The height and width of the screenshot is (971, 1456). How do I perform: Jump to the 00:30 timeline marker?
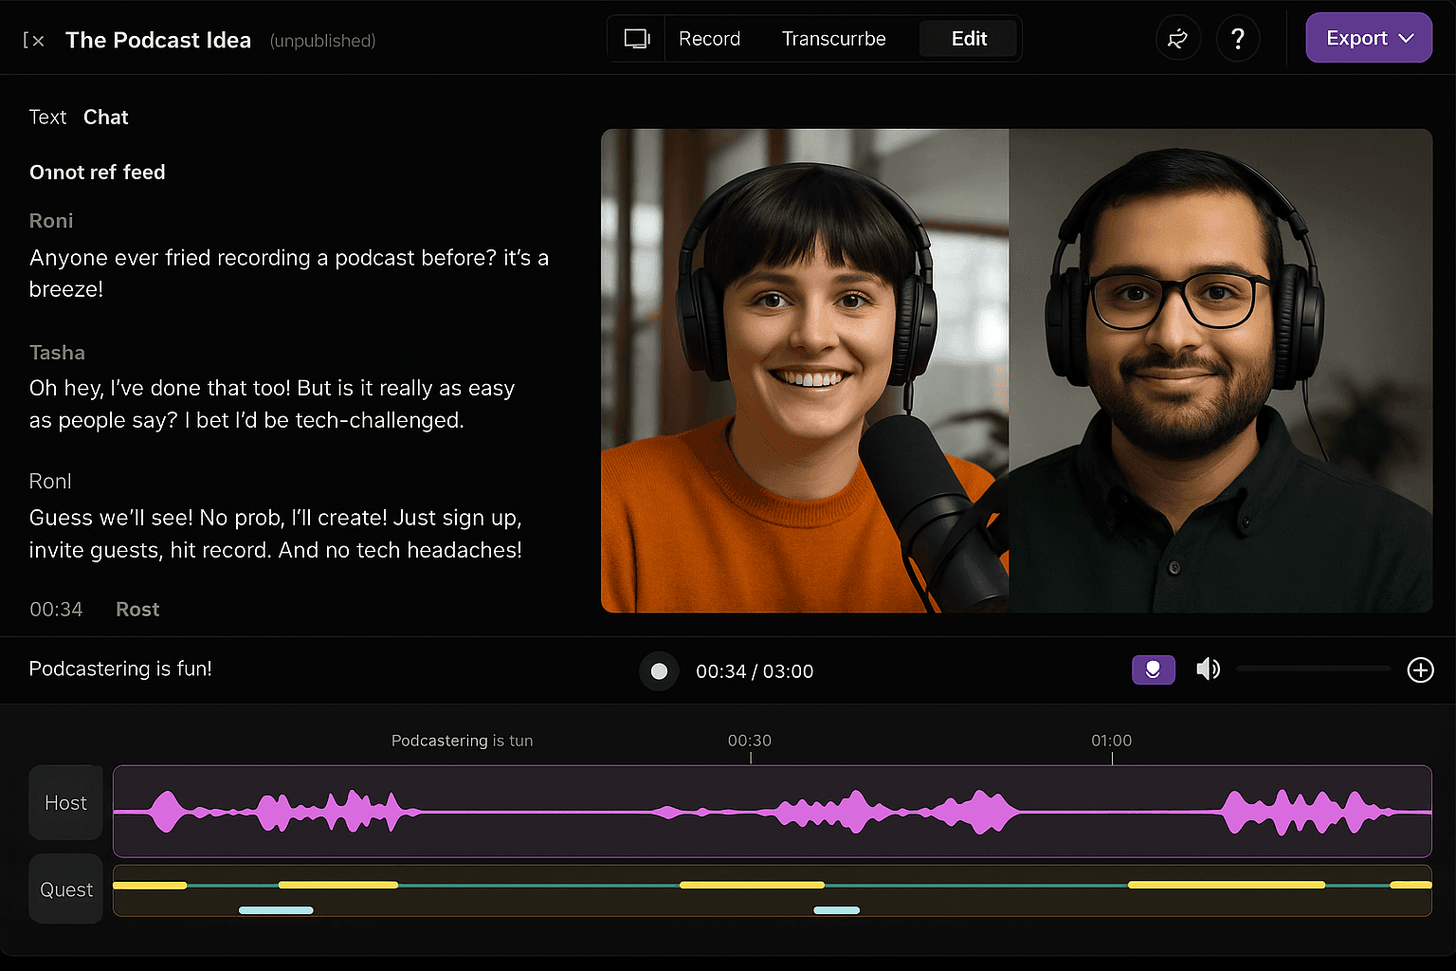750,742
